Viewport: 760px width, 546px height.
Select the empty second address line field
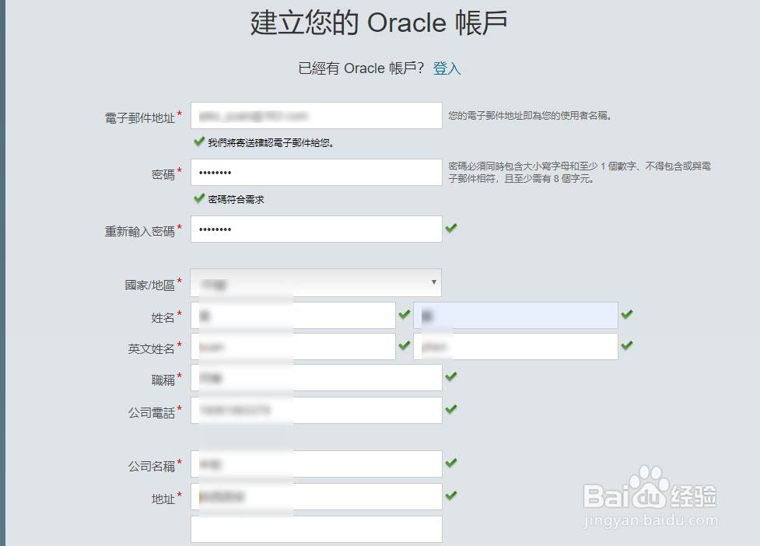317,529
